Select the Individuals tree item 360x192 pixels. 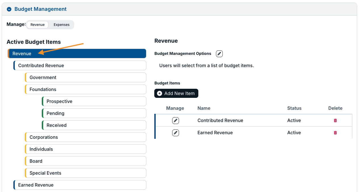(x=86, y=149)
